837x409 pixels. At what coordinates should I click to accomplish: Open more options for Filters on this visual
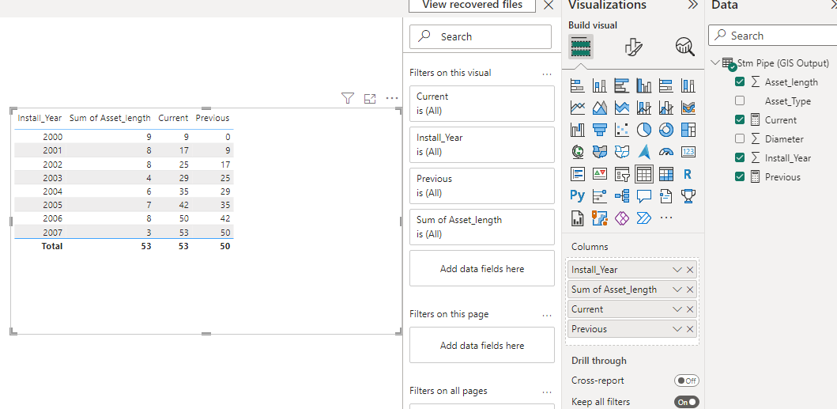tap(547, 74)
